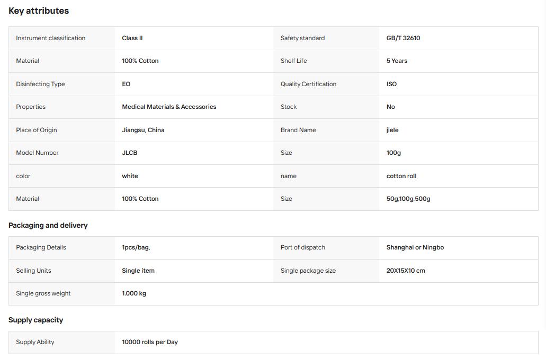Select the JLCB model number
Image resolution: width=546 pixels, height=361 pixels.
coord(130,153)
